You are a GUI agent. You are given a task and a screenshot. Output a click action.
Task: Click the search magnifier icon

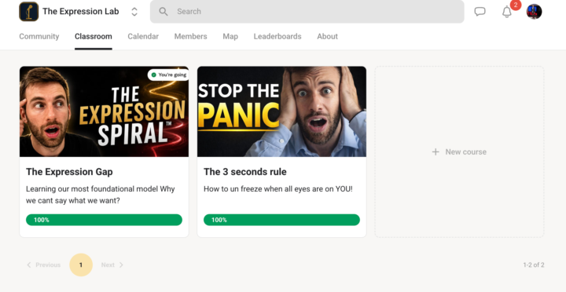coord(164,12)
